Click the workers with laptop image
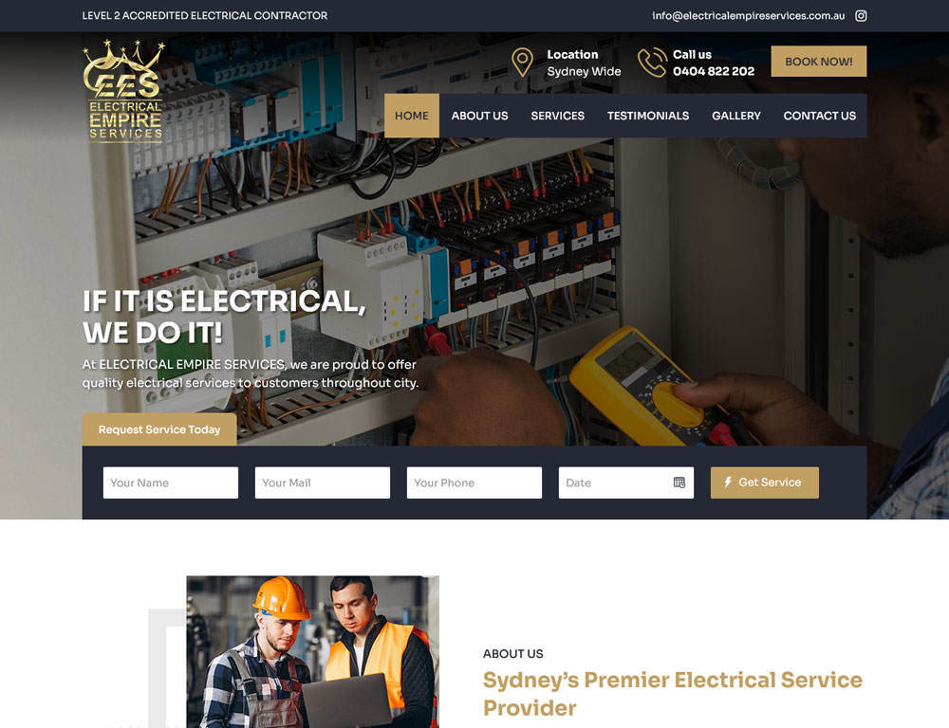 [x=312, y=652]
